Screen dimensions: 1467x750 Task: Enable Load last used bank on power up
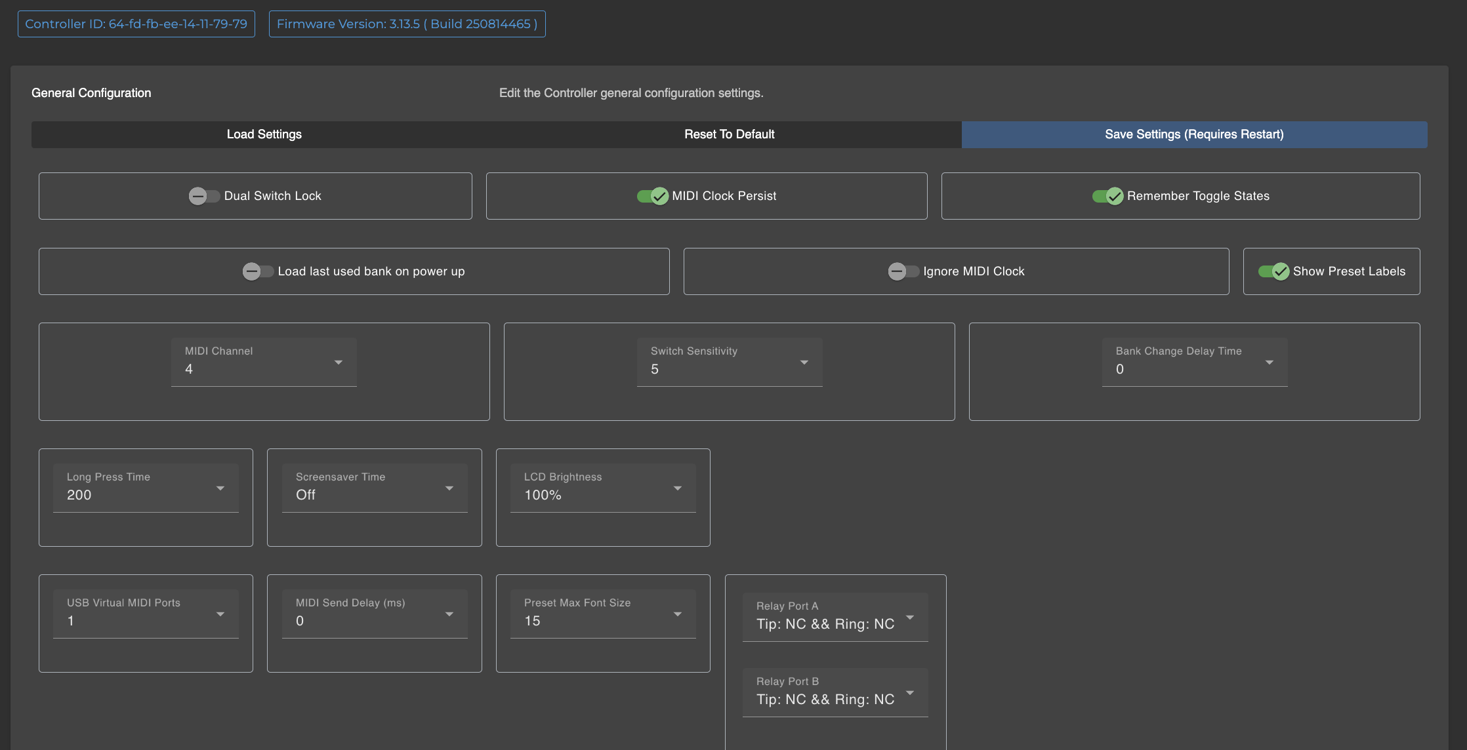[257, 271]
